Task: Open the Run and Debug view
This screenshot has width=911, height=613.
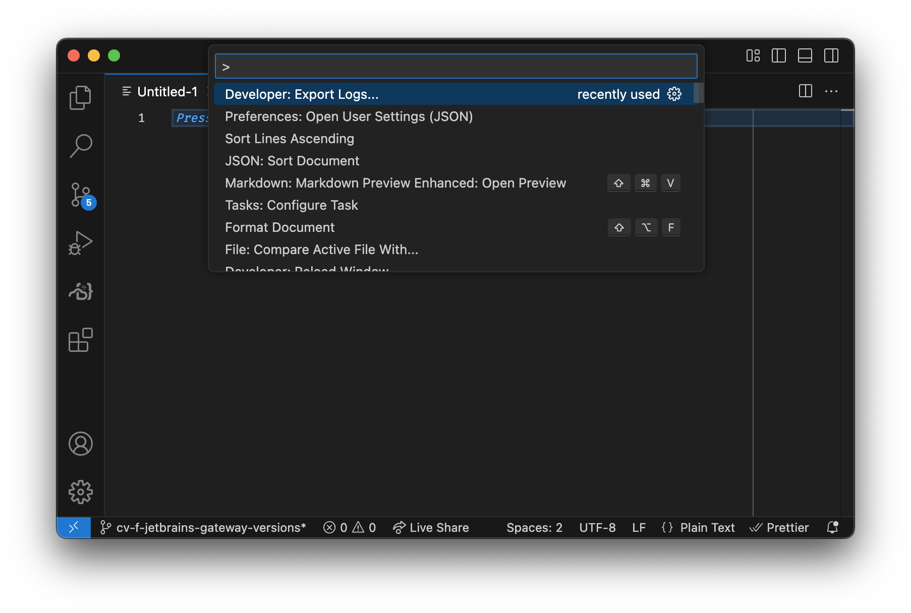Action: (80, 243)
